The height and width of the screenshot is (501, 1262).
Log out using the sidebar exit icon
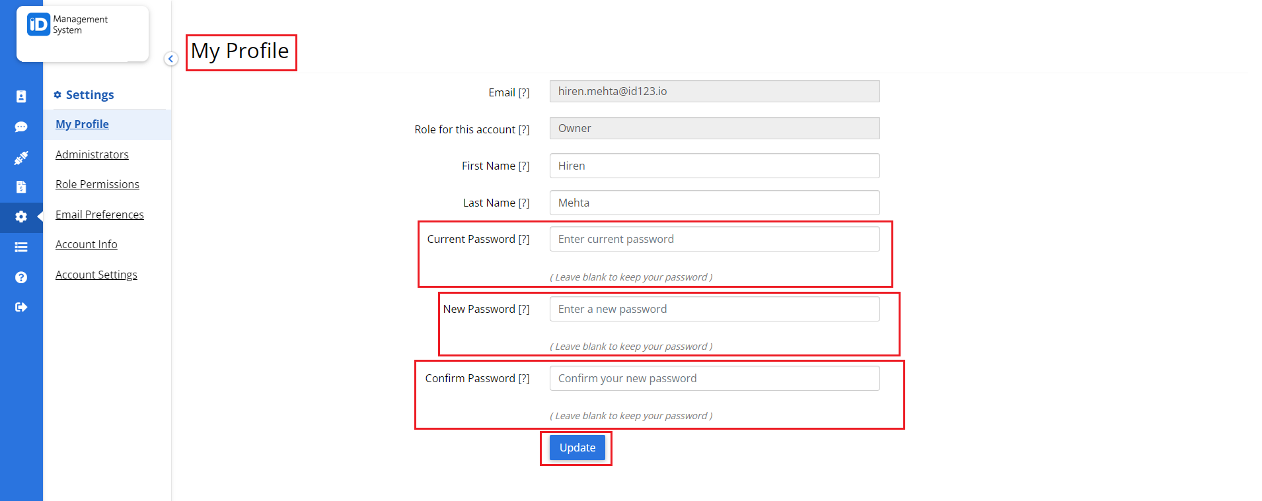tap(21, 306)
